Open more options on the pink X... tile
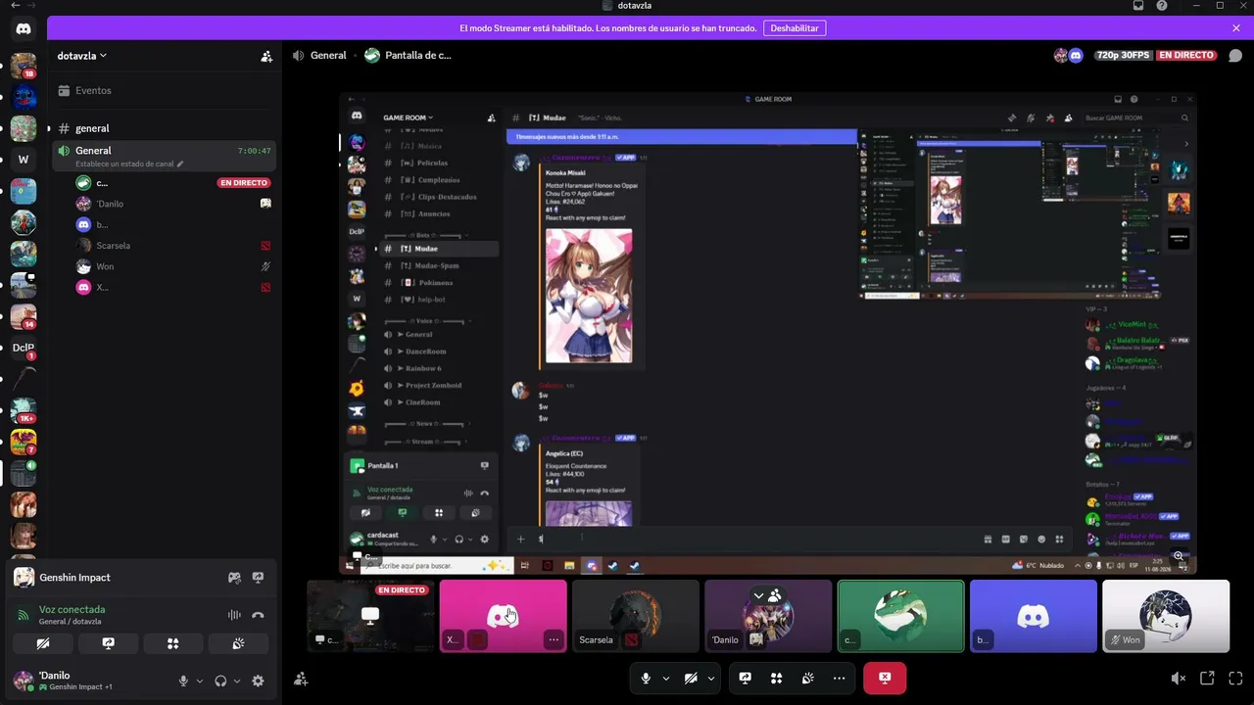1254x705 pixels. (x=554, y=640)
